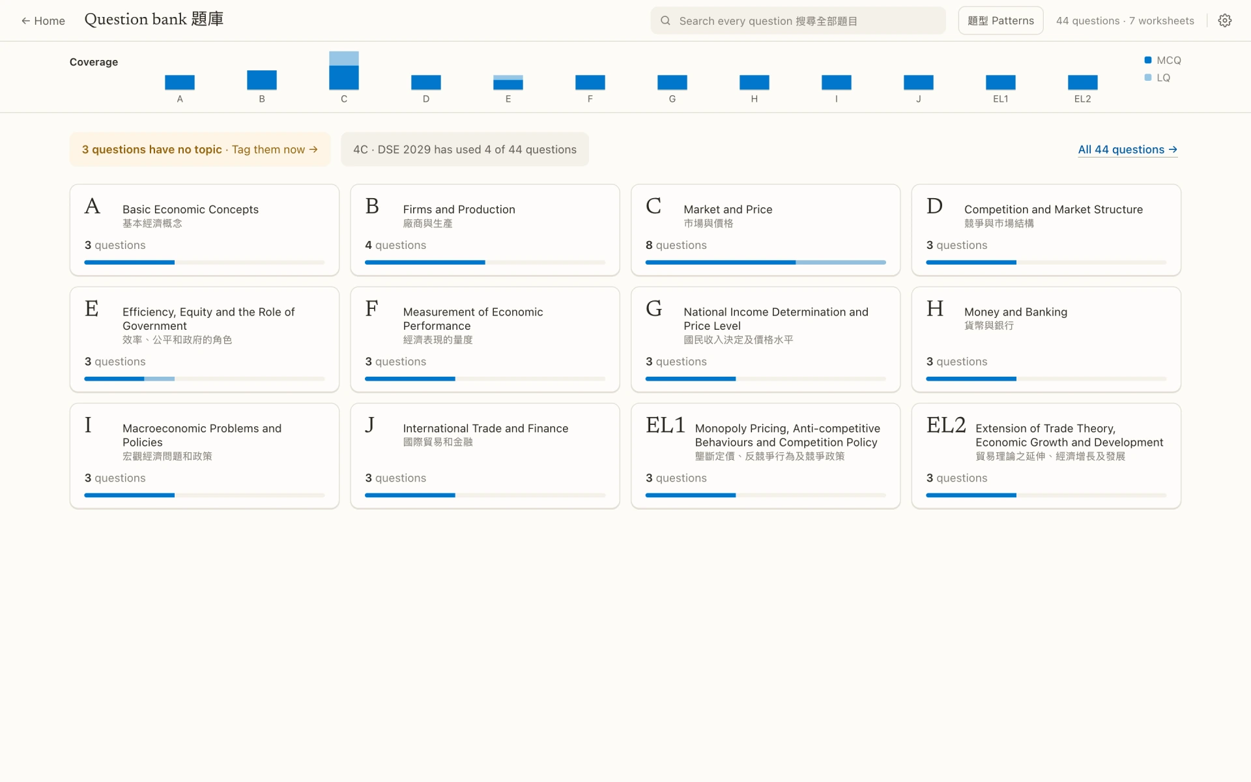Click the MCQ legend swatch
The height and width of the screenshot is (782, 1251).
[1148, 60]
